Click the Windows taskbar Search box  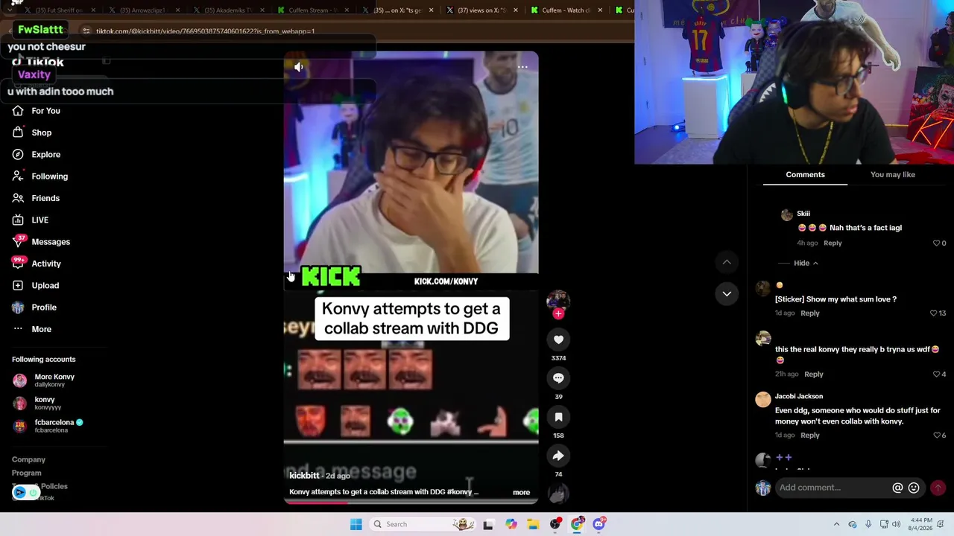point(423,524)
